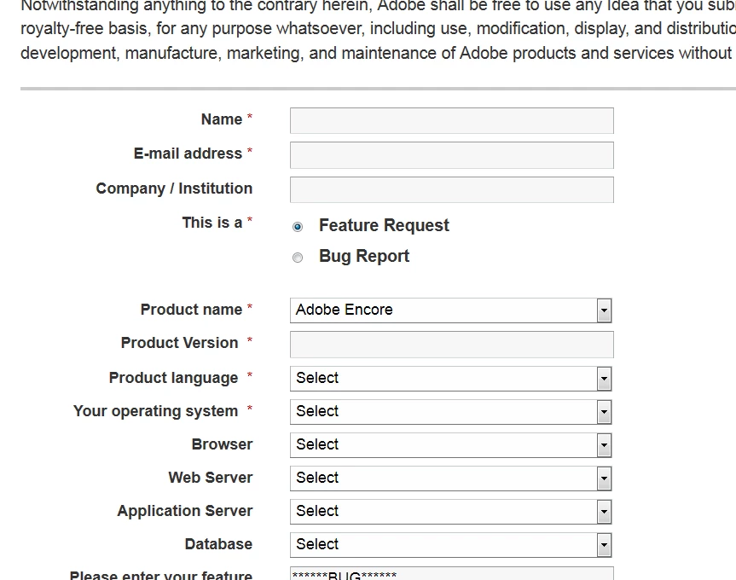Click the Name text field

coord(451,120)
